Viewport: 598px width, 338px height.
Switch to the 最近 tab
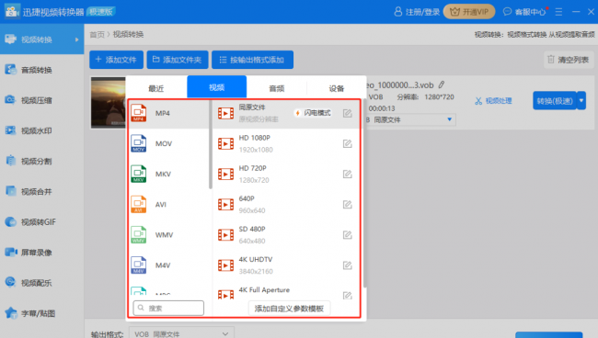156,88
